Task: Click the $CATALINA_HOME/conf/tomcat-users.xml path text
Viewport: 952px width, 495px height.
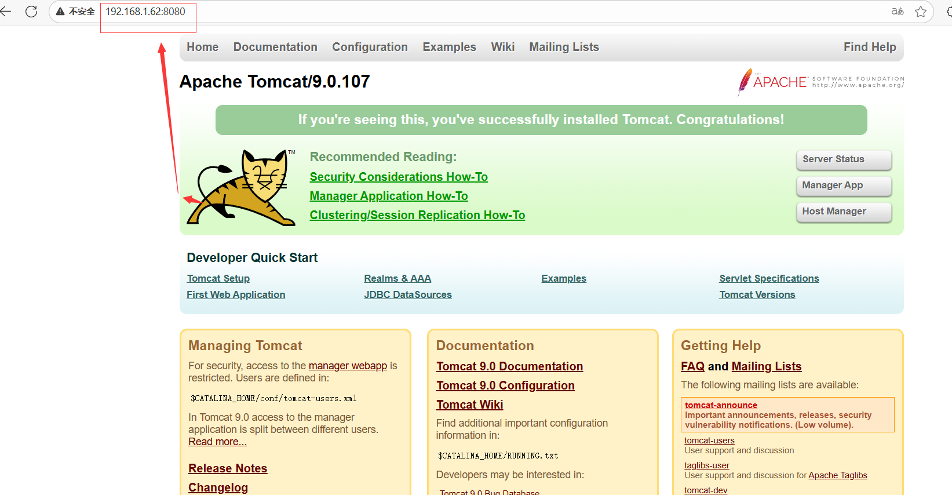Action: 273,398
